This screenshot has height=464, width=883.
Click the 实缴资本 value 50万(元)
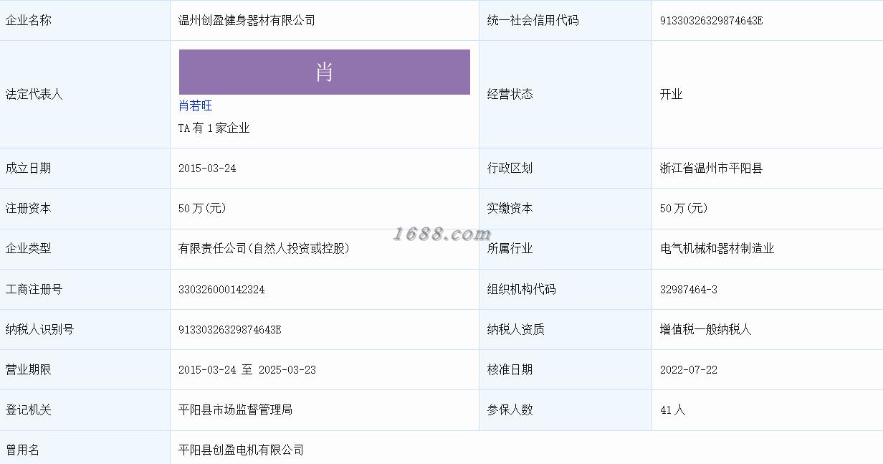coord(684,209)
